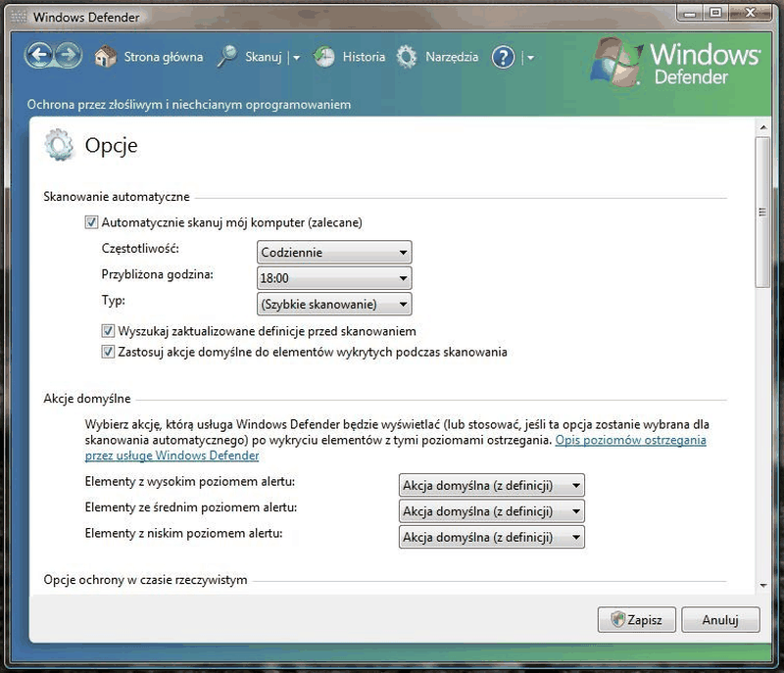Open the Narzędzia page
The image size is (784, 673).
[452, 58]
